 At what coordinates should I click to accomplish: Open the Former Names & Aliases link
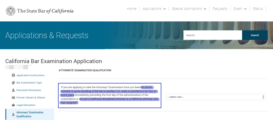point(31,98)
